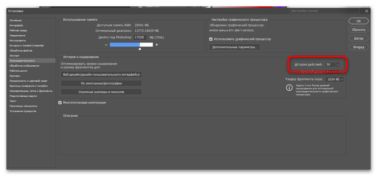Image resolution: width=377 pixels, height=176 pixels.
Task: Open the История действий dropdown arrow
Action: (338, 64)
